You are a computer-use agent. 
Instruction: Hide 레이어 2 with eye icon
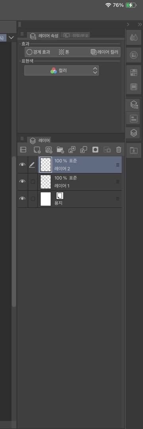(22, 165)
